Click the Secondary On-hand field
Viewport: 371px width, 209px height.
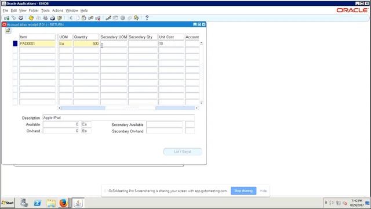click(164, 131)
